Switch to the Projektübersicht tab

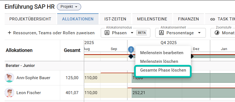point(30,19)
